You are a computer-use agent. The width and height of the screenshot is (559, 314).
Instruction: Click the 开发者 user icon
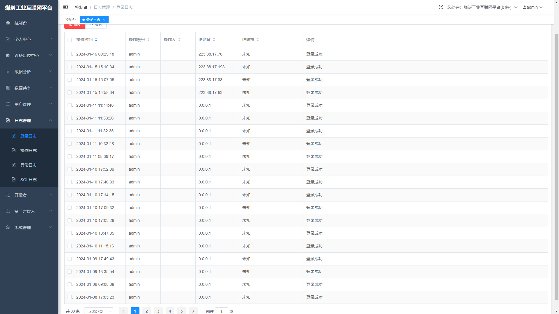(8, 195)
